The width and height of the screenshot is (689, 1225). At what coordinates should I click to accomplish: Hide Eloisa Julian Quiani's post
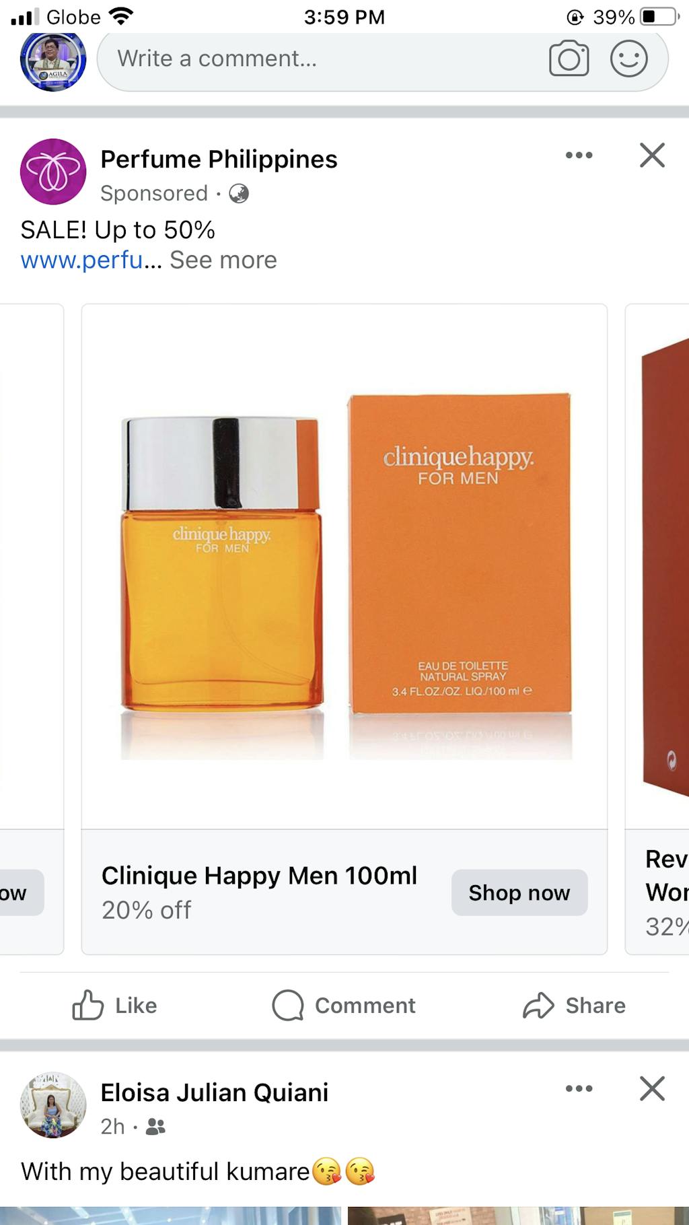(652, 1089)
